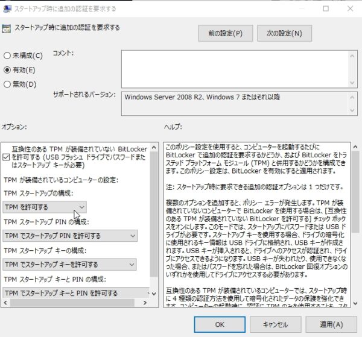Click the options panel scroll up arrow
The height and width of the screenshot is (337, 362).
pyautogui.click(x=154, y=147)
